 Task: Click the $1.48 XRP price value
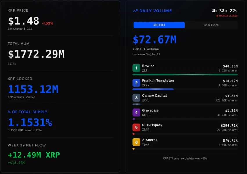24,21
